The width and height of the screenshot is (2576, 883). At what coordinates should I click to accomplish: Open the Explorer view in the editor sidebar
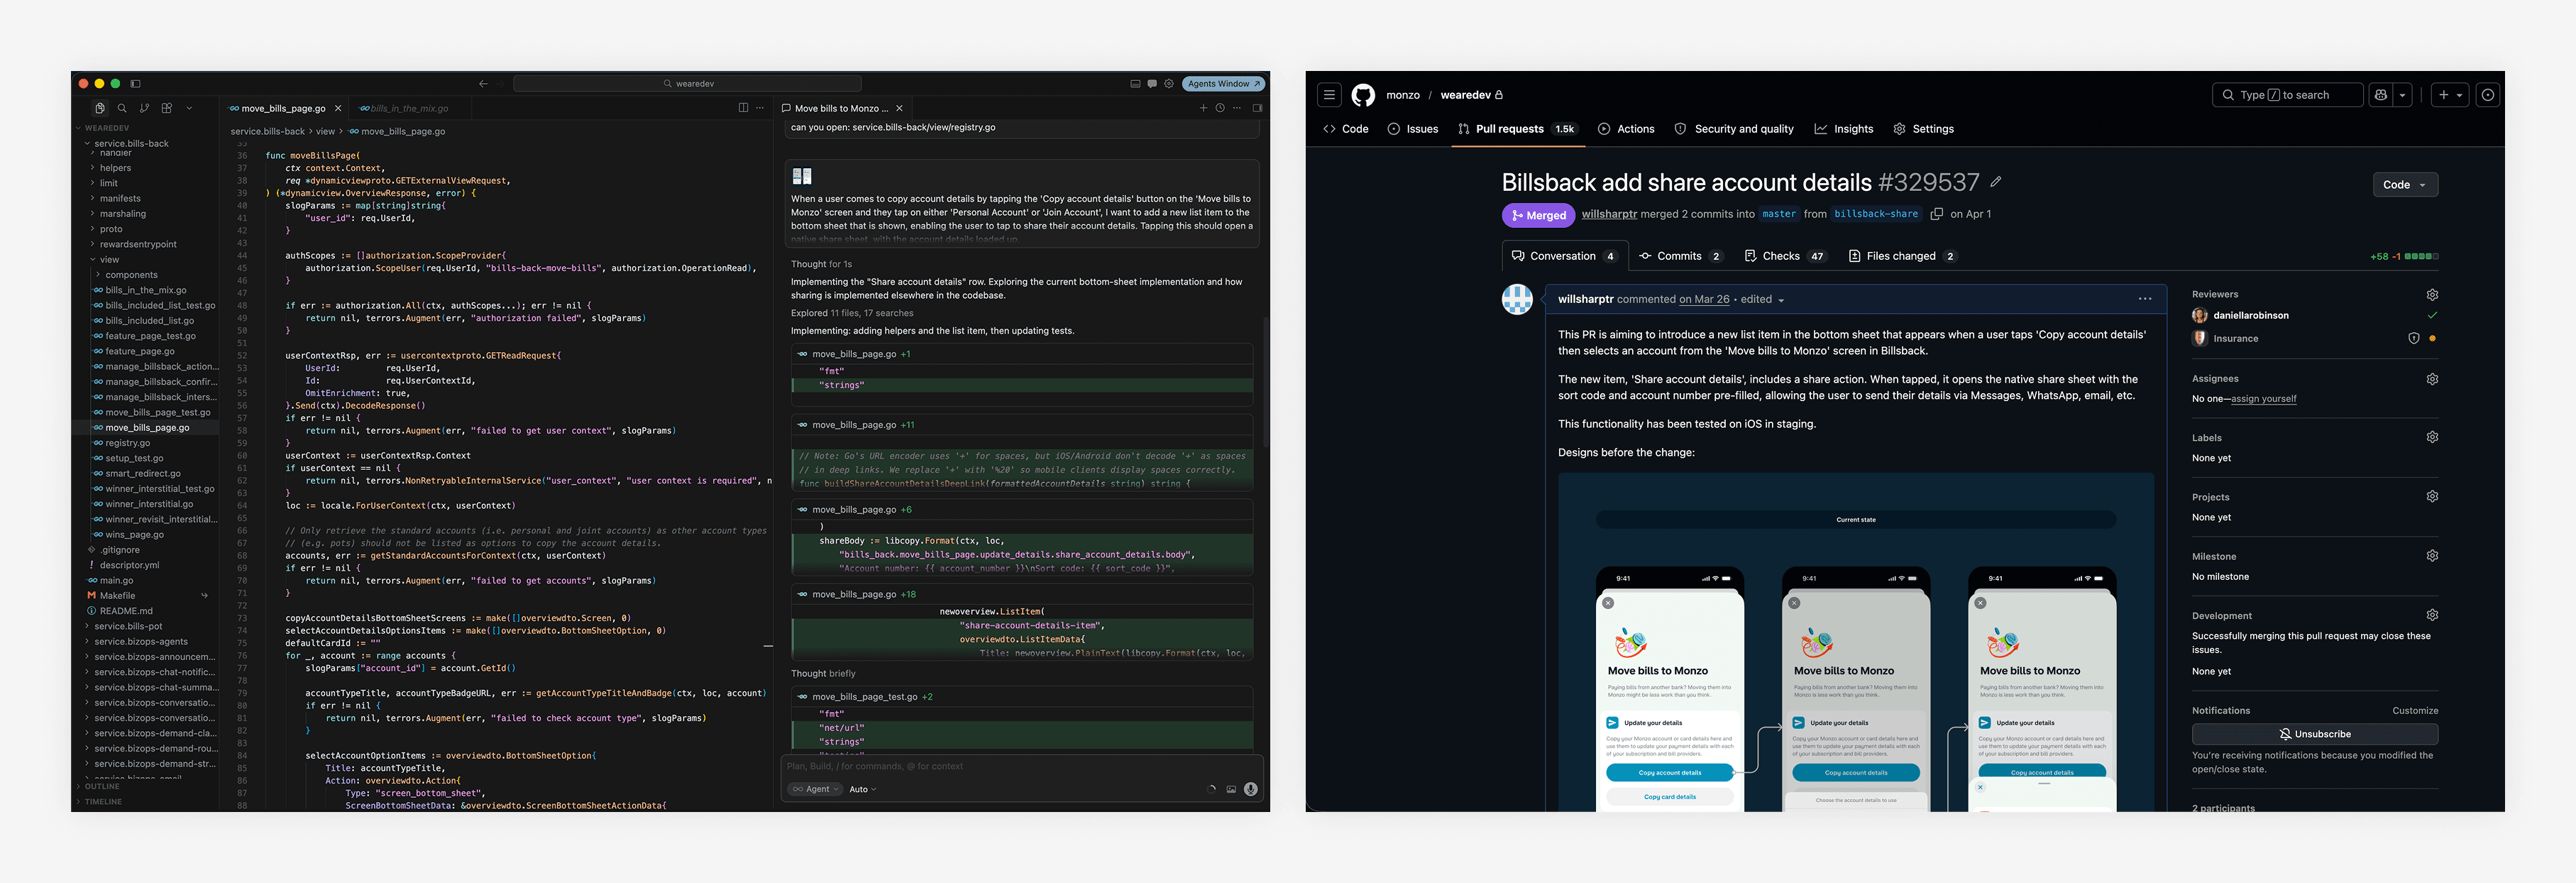[100, 108]
